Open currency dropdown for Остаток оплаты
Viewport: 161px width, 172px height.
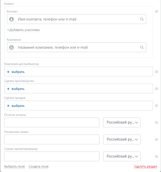(122, 123)
